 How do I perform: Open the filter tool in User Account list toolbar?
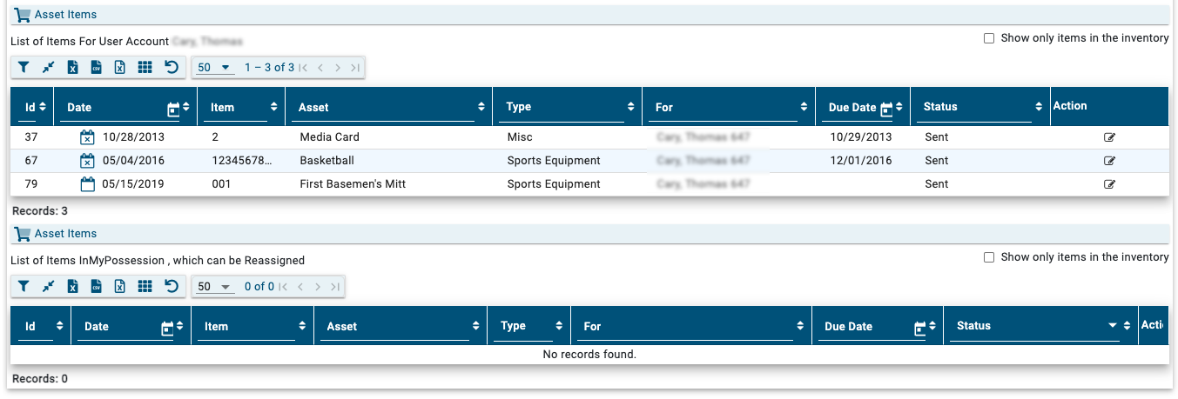(24, 68)
